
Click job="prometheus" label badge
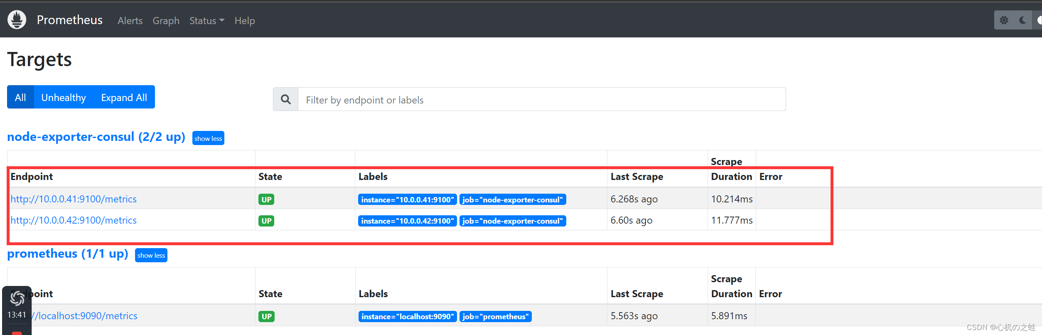[496, 316]
